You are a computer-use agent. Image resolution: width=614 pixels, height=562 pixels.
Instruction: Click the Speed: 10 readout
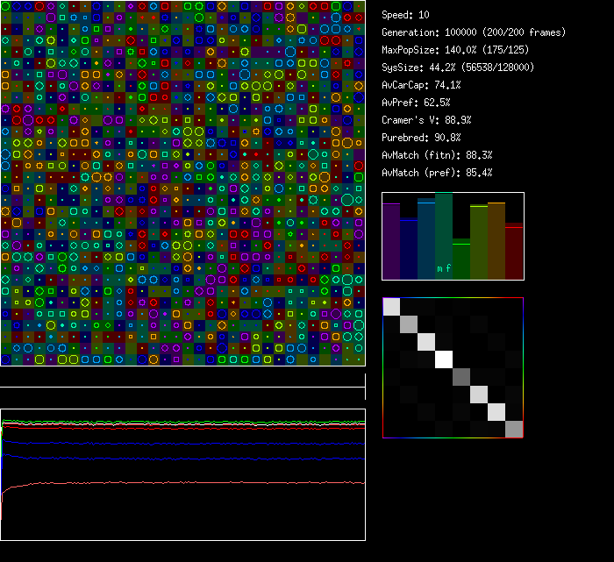[405, 15]
